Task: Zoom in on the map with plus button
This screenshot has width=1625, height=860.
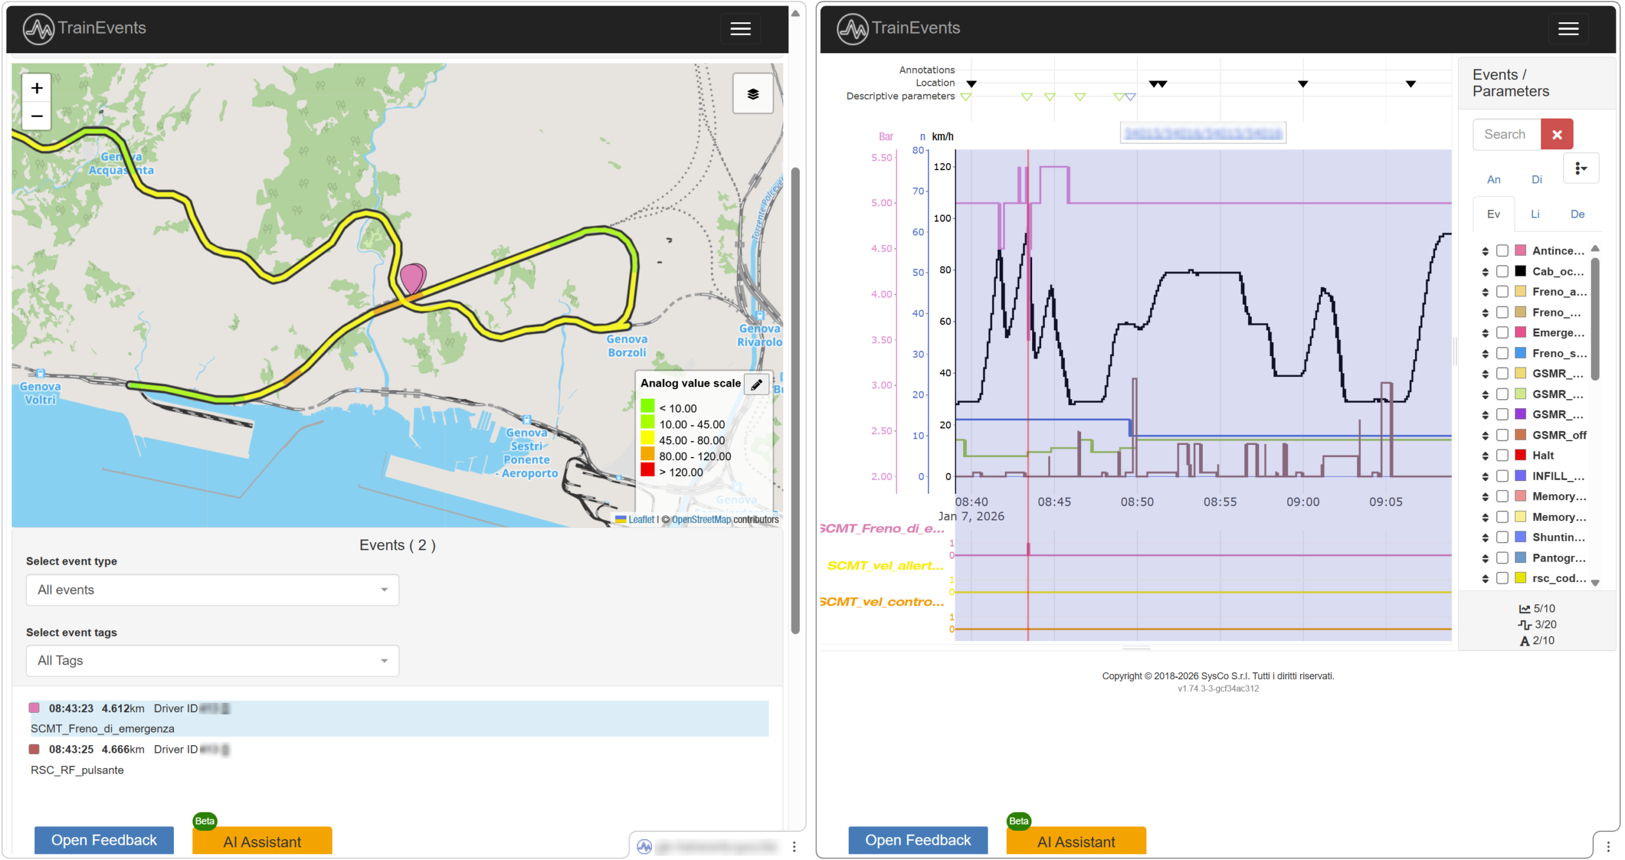Action: 36,88
